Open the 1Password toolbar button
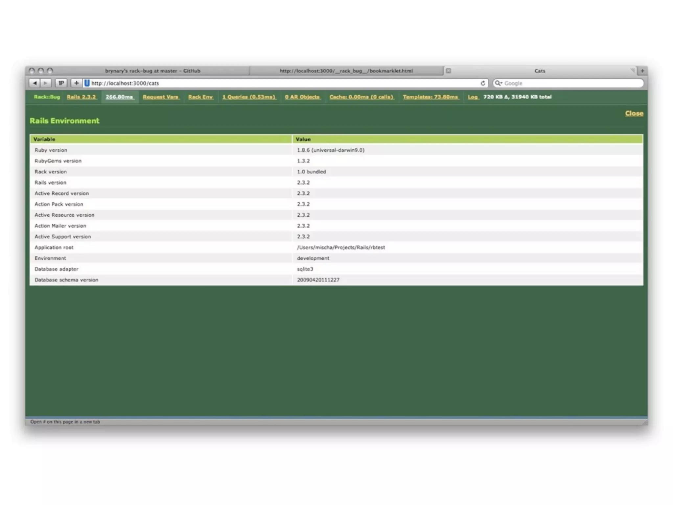This screenshot has width=673, height=505. click(x=61, y=83)
